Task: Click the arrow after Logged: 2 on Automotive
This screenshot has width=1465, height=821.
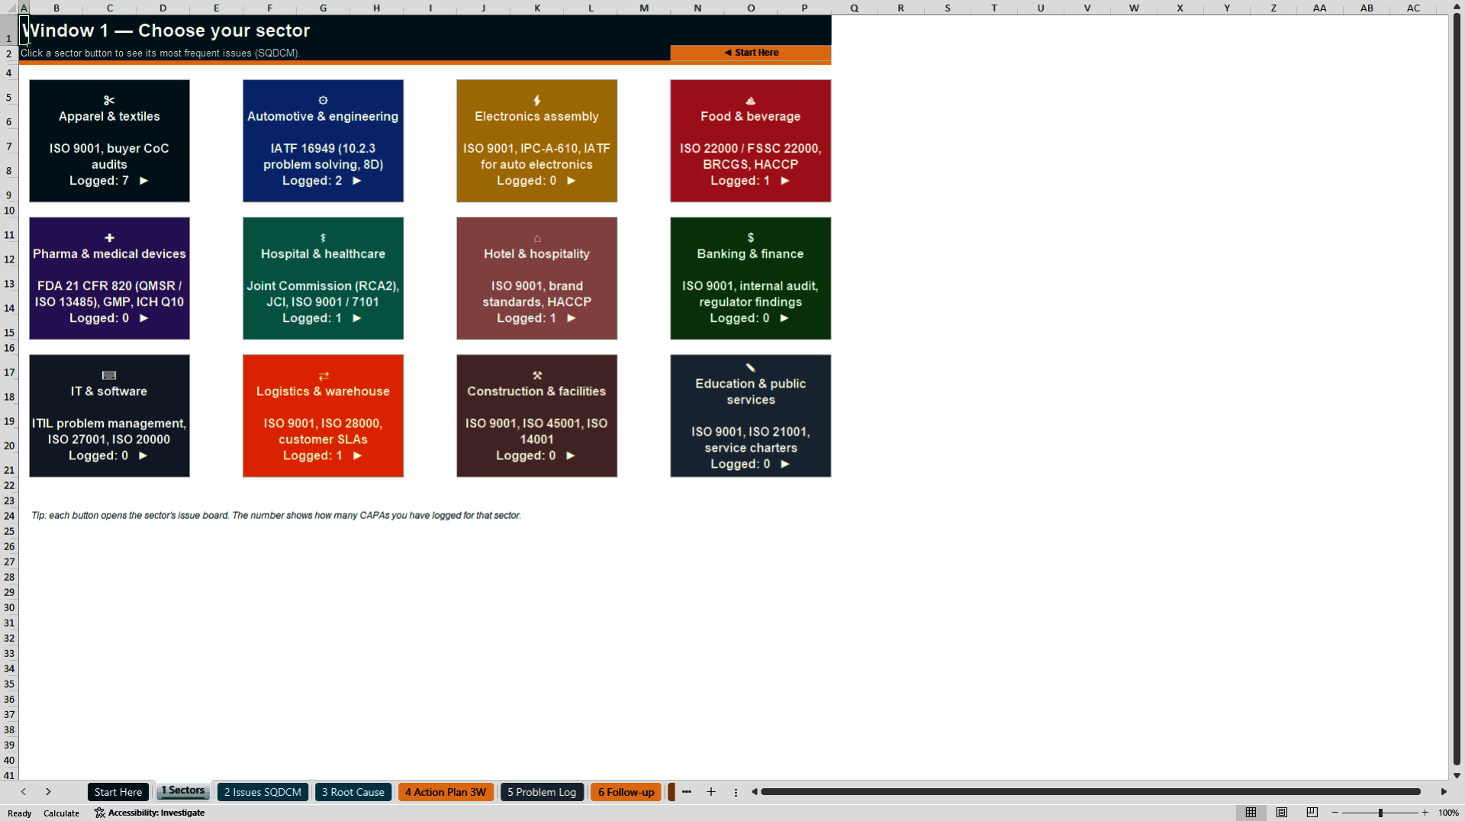Action: 356,181
